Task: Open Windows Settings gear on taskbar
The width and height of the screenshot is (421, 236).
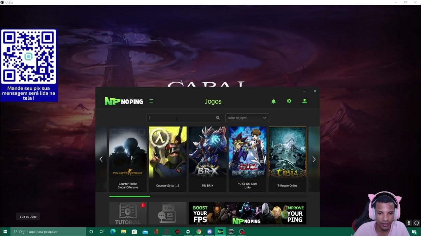Action: [188, 232]
